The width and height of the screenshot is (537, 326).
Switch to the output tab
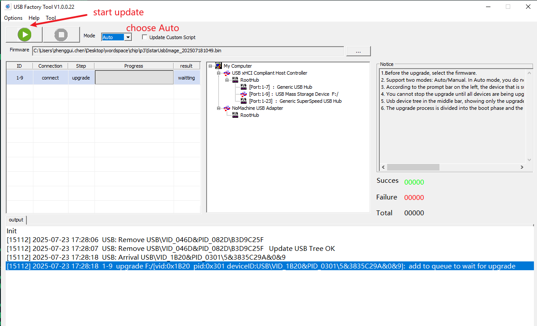[16, 220]
